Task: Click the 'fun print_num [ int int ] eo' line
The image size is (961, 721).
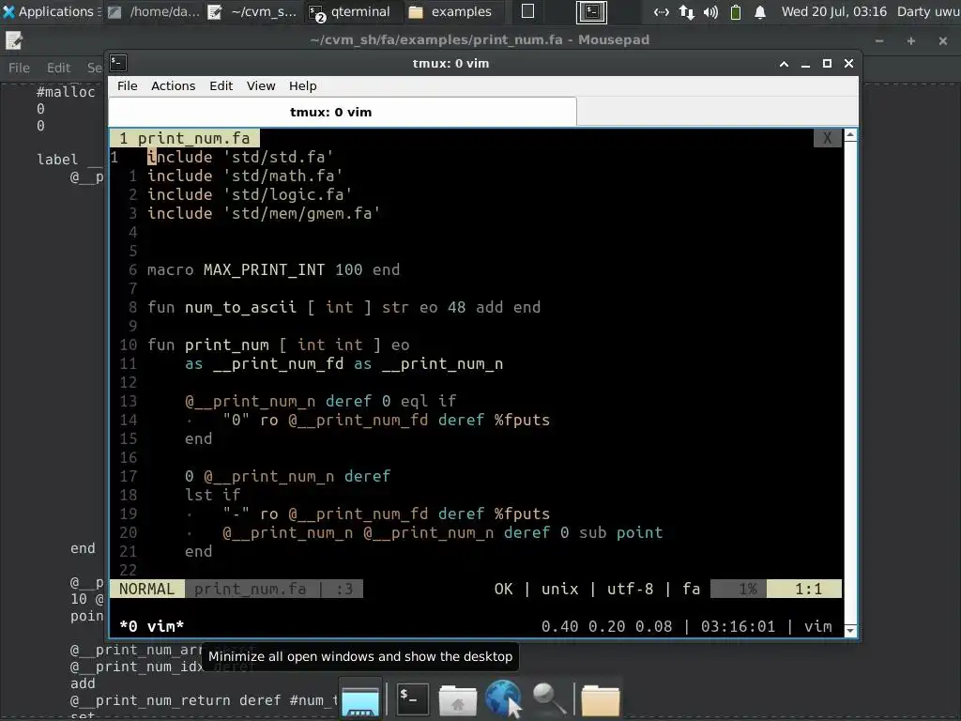Action: pyautogui.click(x=278, y=345)
